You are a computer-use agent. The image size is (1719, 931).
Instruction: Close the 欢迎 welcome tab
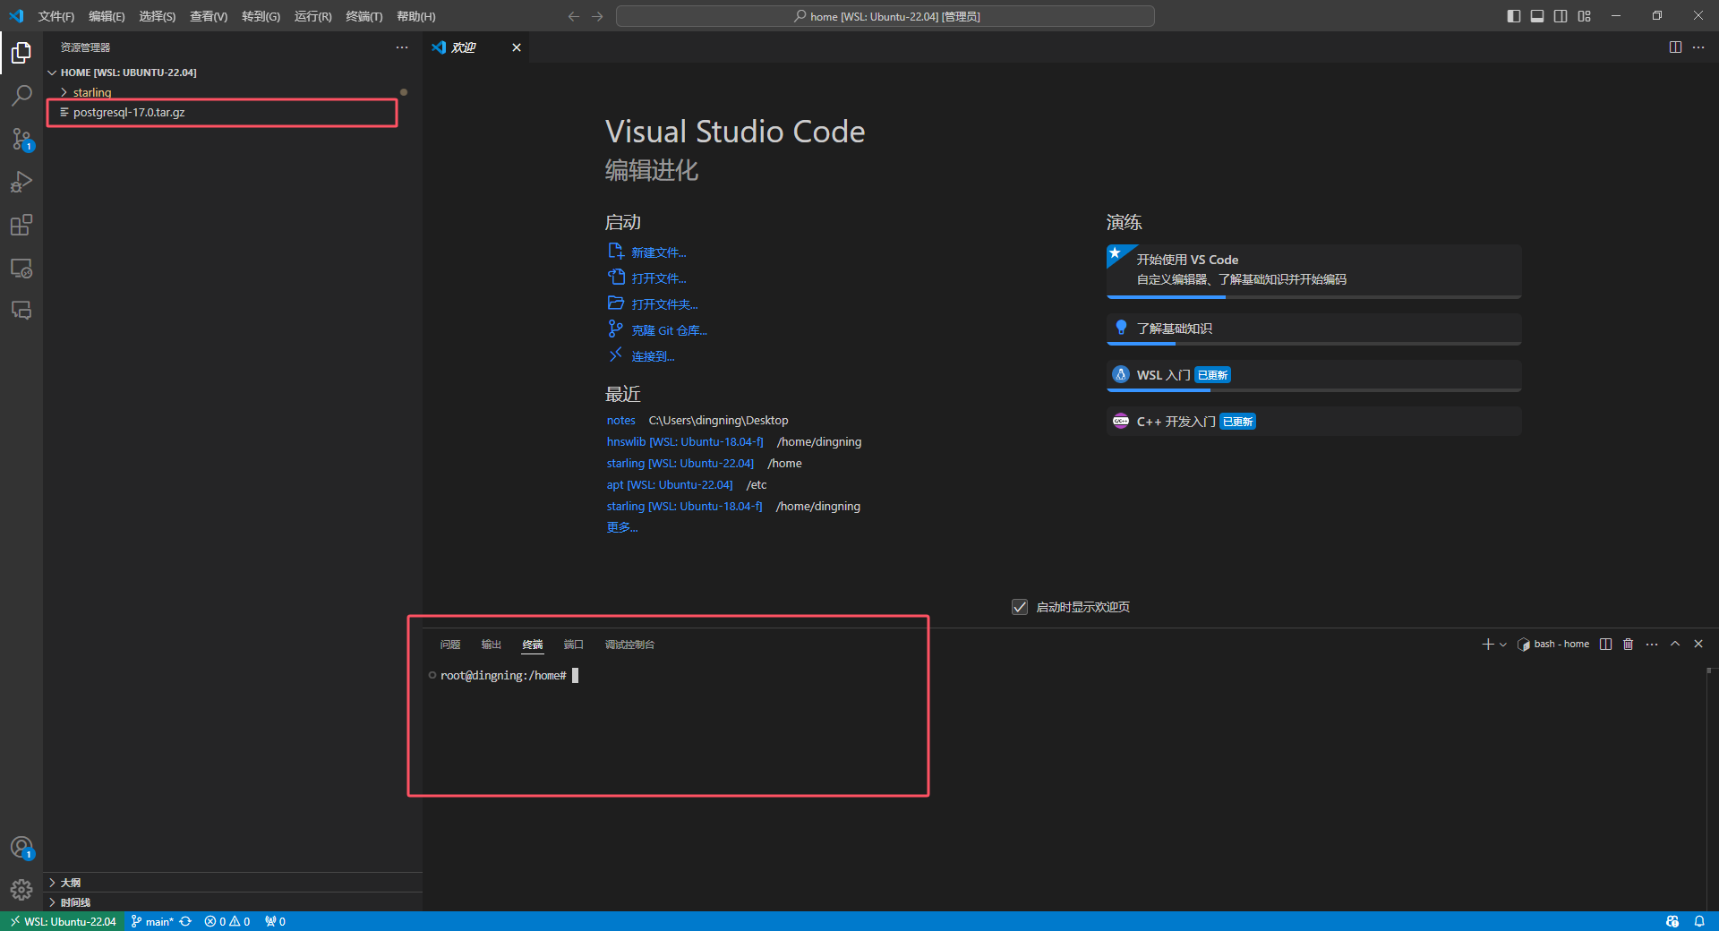[517, 47]
